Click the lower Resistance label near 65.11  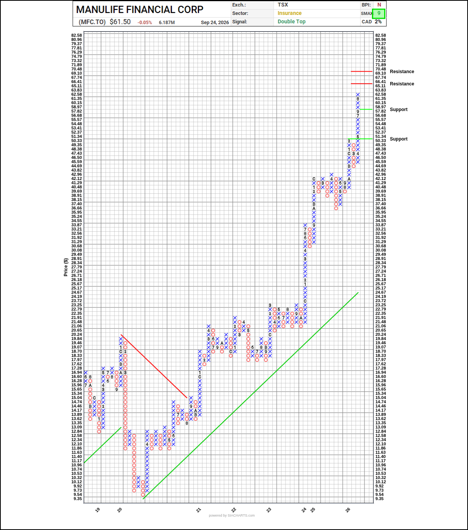click(x=402, y=84)
